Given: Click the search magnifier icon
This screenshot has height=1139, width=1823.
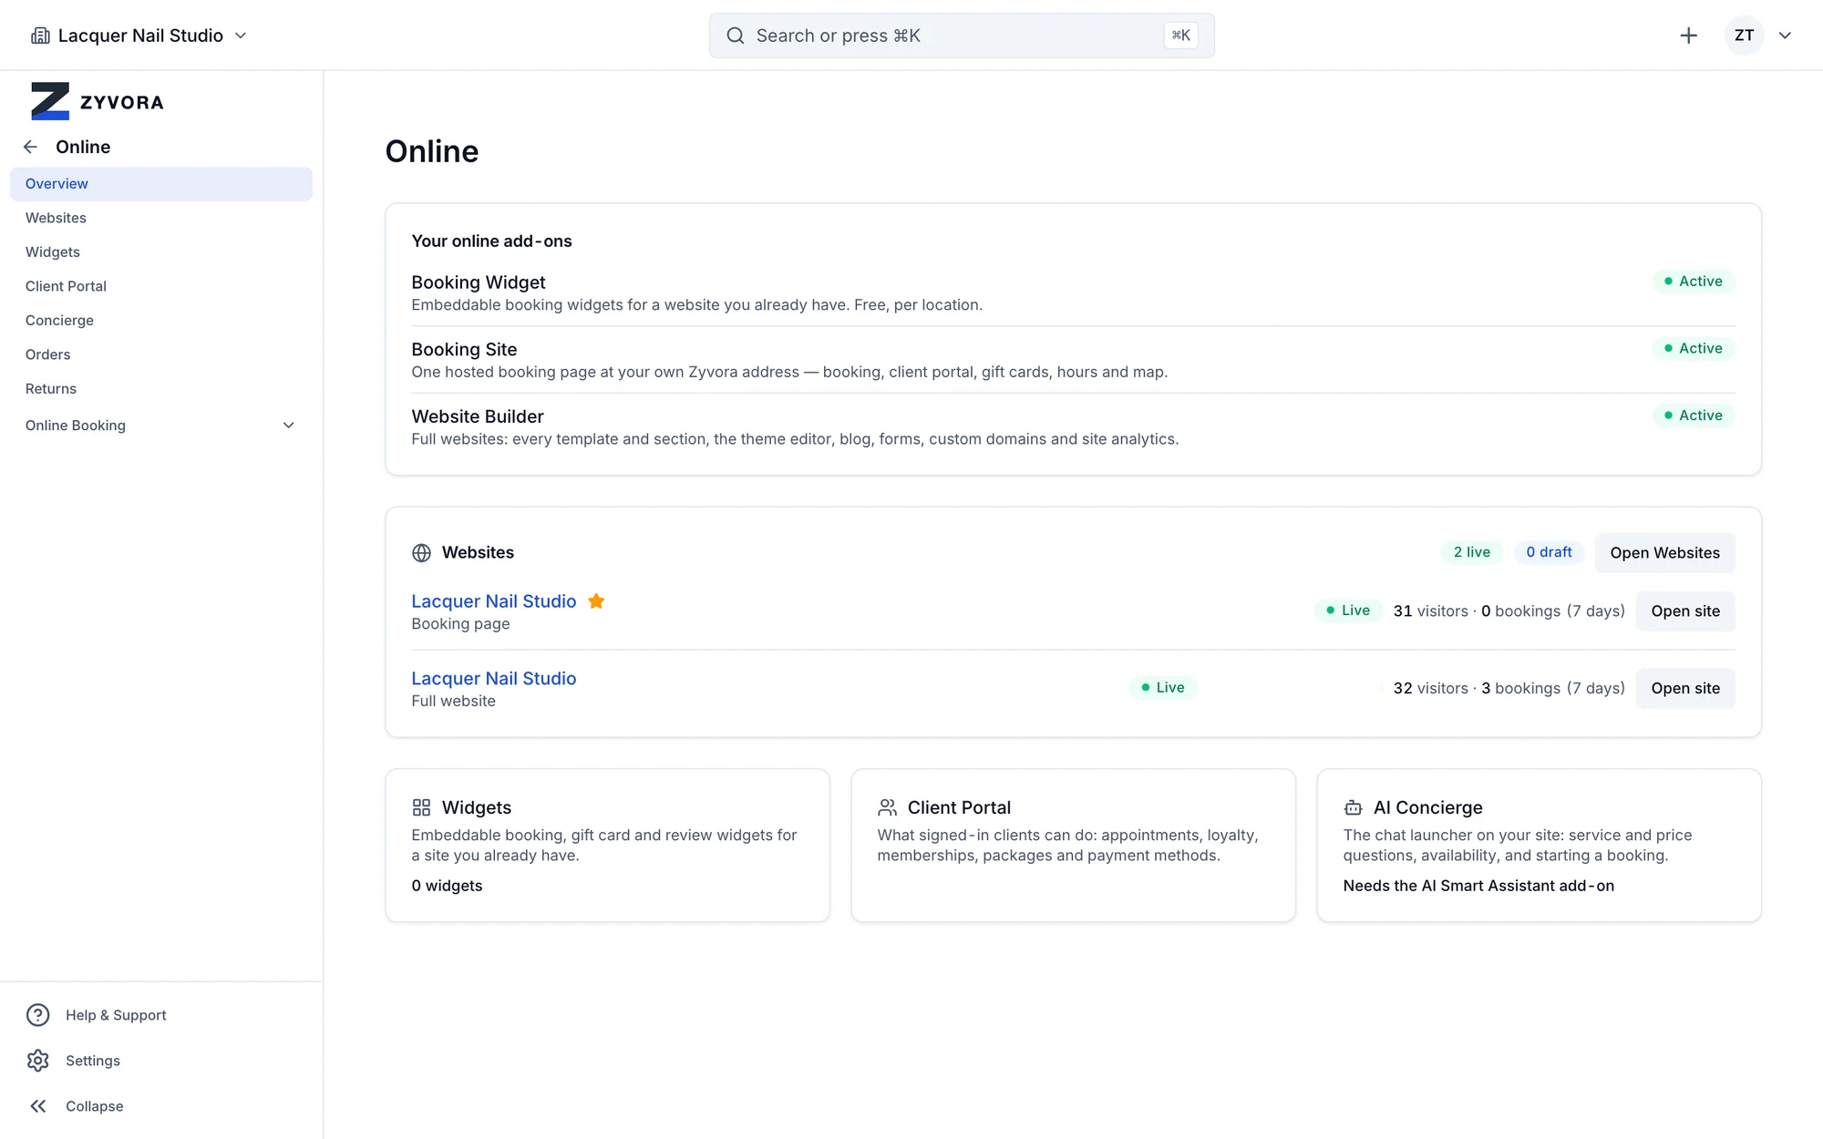Looking at the screenshot, I should (x=735, y=36).
